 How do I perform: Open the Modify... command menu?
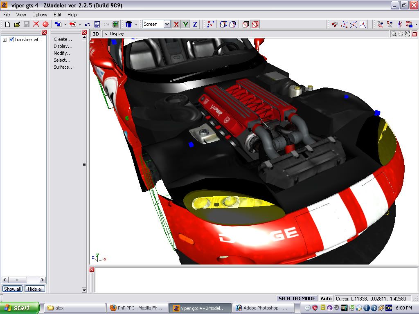[x=63, y=53]
